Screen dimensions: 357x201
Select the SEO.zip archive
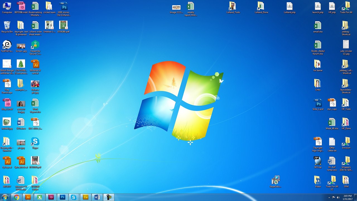[x=318, y=162]
